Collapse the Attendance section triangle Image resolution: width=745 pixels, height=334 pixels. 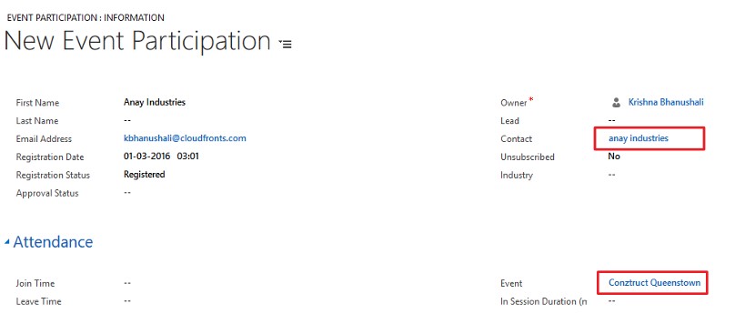click(6, 242)
